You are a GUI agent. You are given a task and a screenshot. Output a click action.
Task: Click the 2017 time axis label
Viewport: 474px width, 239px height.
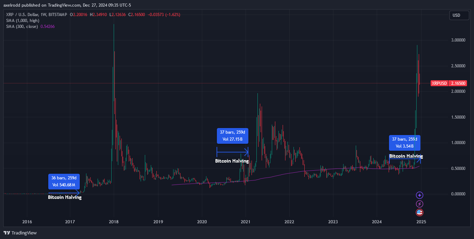click(70, 222)
